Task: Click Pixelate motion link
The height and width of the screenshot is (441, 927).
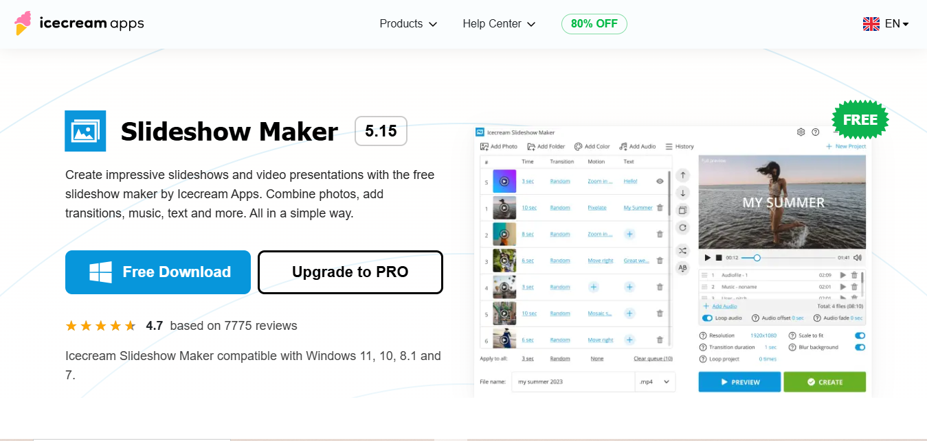Action: click(x=597, y=208)
